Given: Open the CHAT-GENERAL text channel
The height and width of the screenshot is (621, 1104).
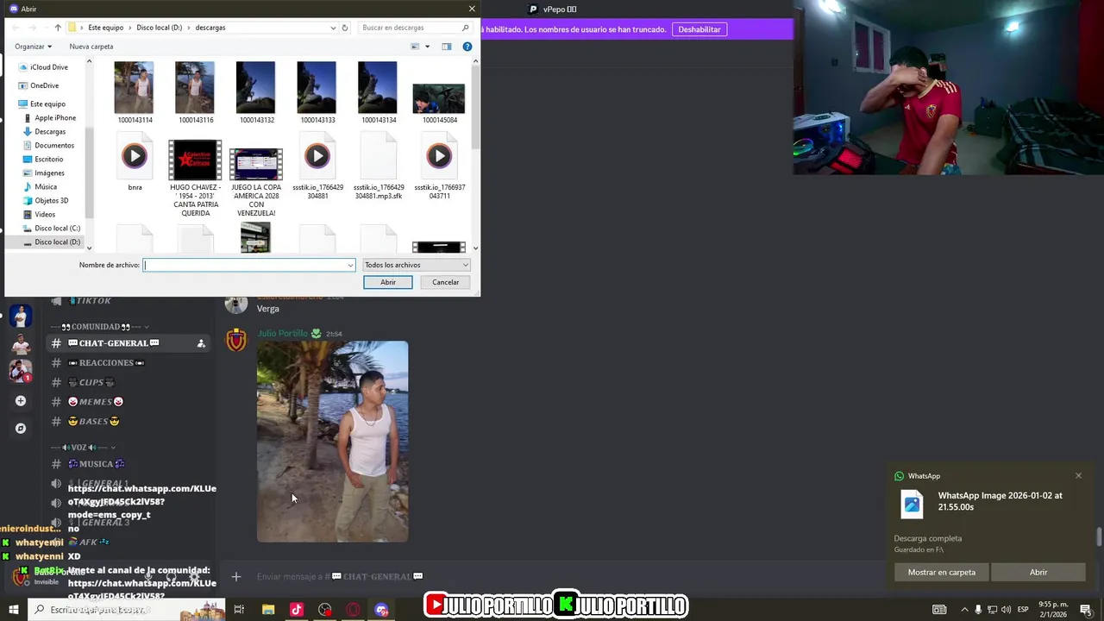Looking at the screenshot, I should click(x=128, y=343).
